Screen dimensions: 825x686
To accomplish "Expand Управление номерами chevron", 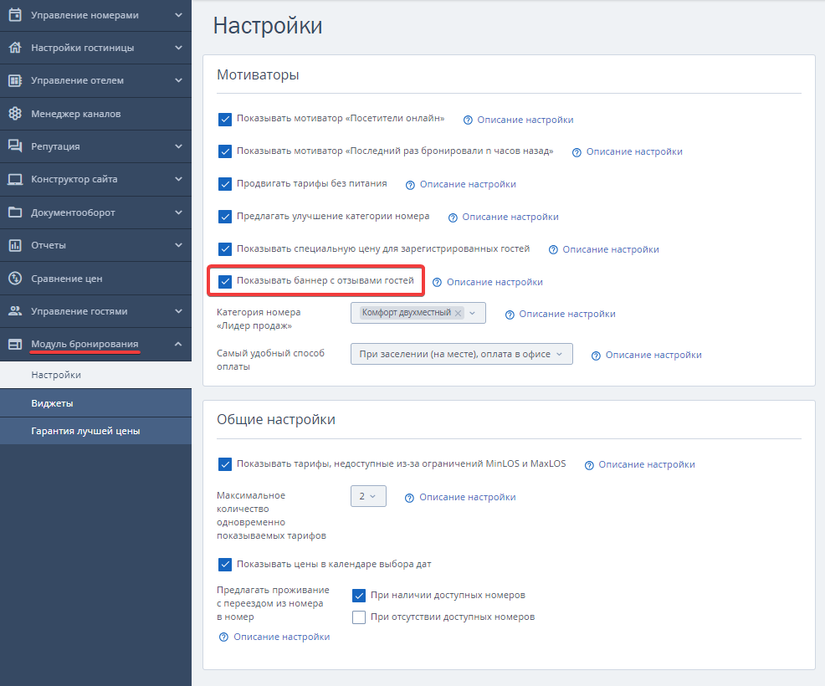I will (x=178, y=15).
